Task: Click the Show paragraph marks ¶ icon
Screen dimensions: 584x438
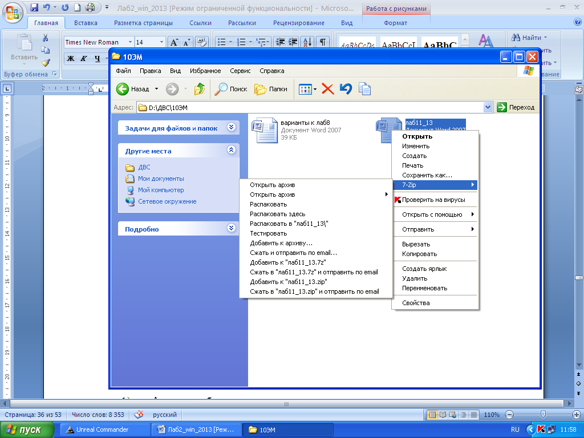Action: click(323, 42)
